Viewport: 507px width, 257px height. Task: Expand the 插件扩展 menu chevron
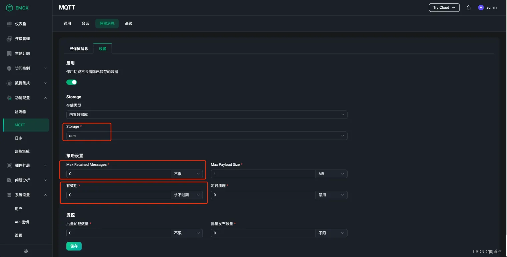[x=45, y=165]
